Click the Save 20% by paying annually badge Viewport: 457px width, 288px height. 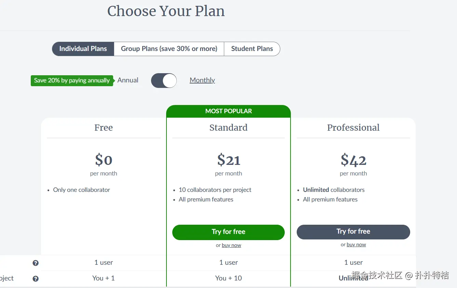(72, 81)
